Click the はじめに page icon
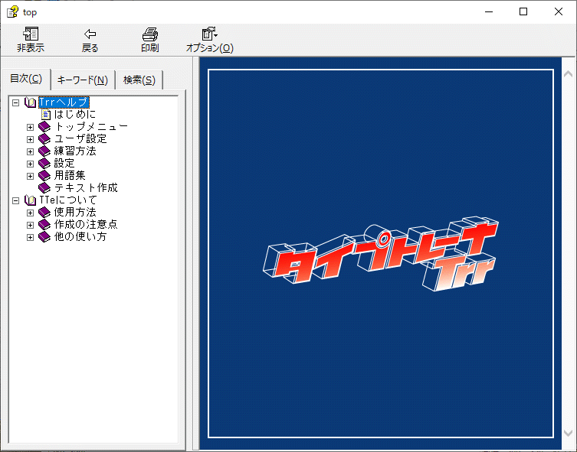The height and width of the screenshot is (452, 577). pyautogui.click(x=45, y=115)
